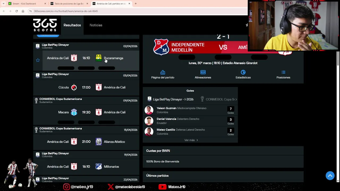
Task: Click Daniel Valencia player photo
Action: click(x=149, y=121)
